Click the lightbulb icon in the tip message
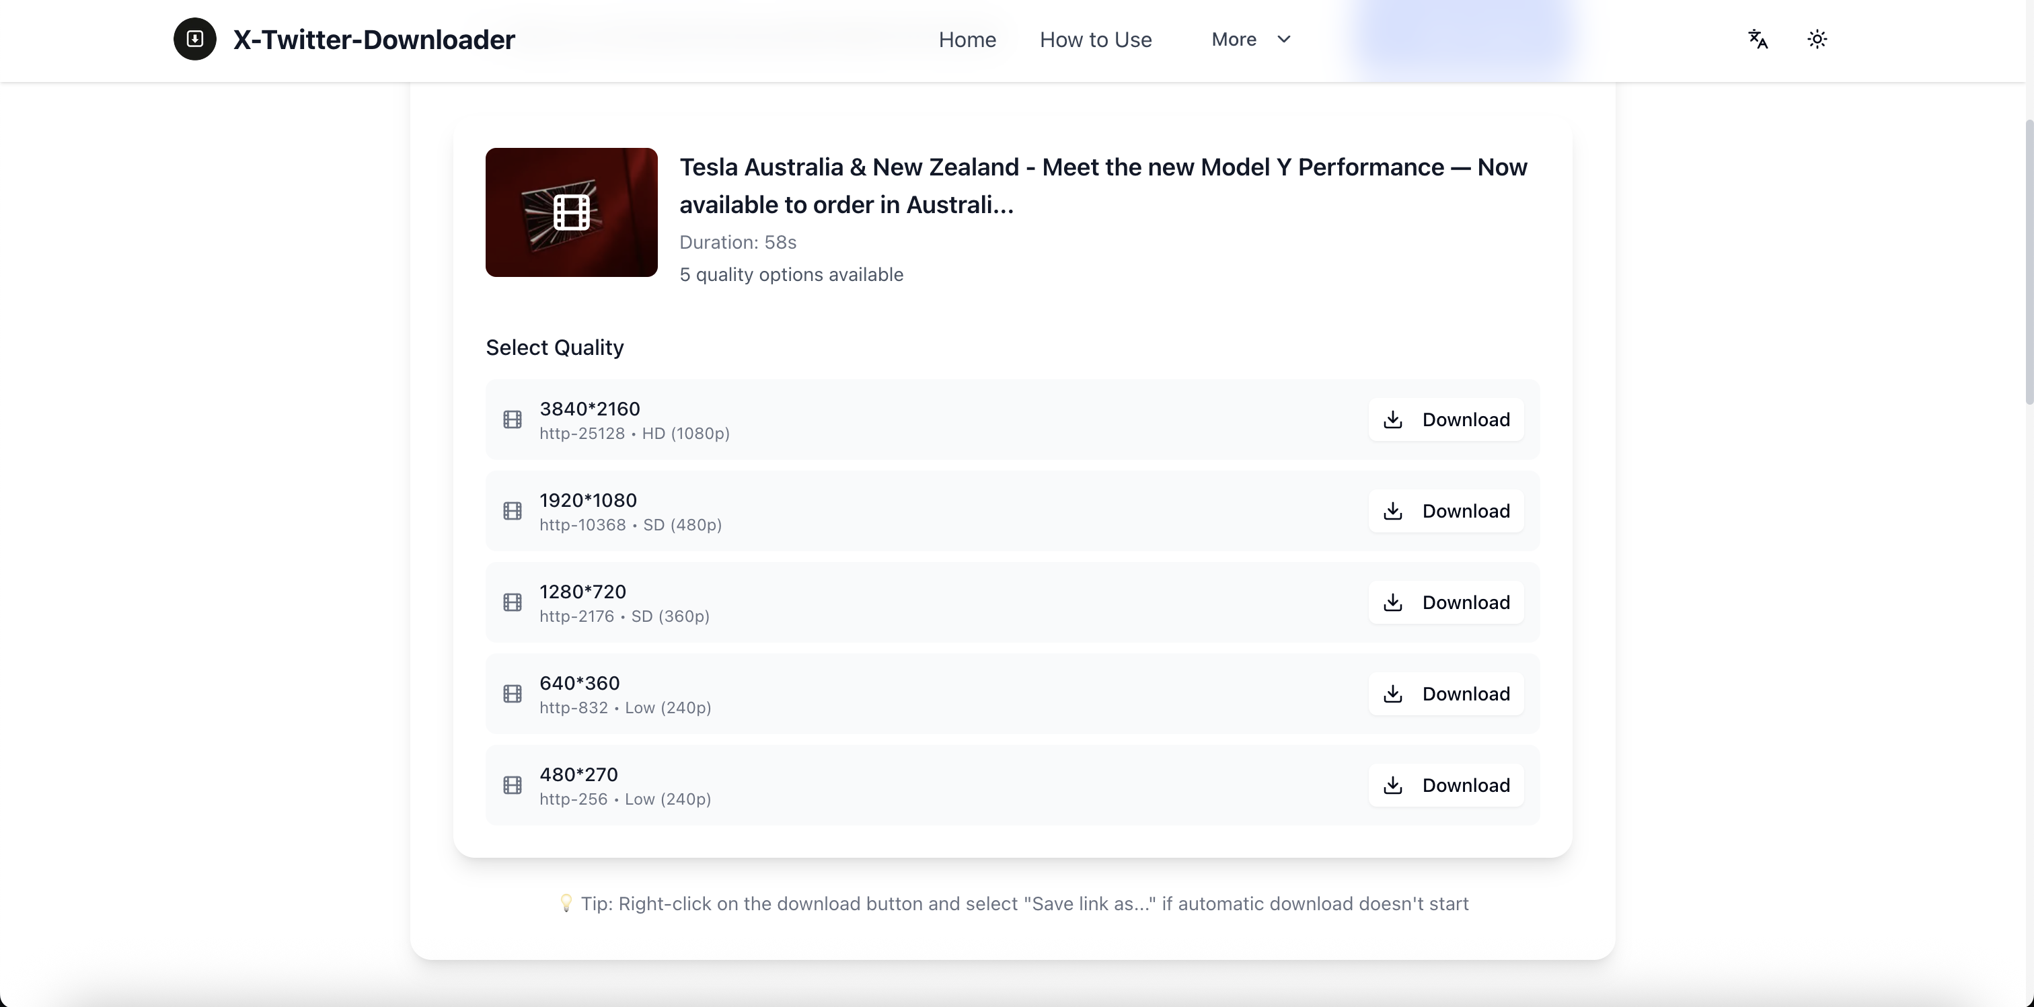The height and width of the screenshot is (1007, 2034). coord(567,904)
